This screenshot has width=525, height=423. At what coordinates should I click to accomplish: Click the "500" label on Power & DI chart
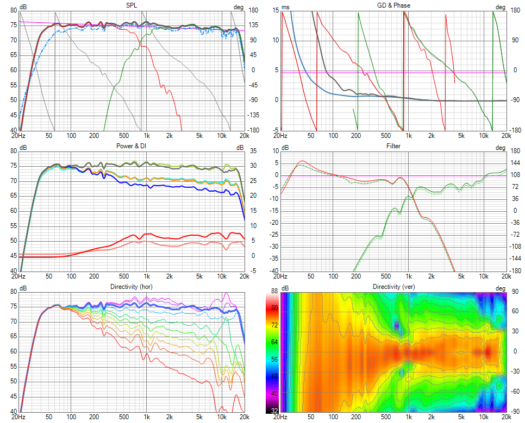point(124,276)
